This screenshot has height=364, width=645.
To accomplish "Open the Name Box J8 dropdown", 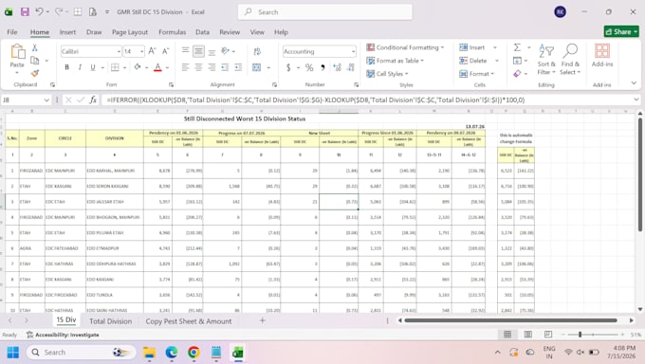I will click(46, 100).
